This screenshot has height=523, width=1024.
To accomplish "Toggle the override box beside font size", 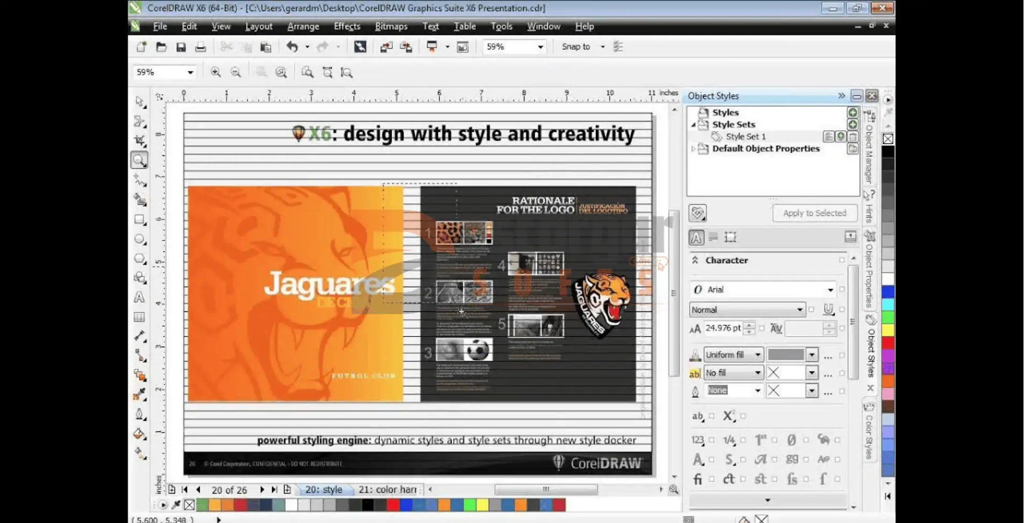I will tap(762, 328).
